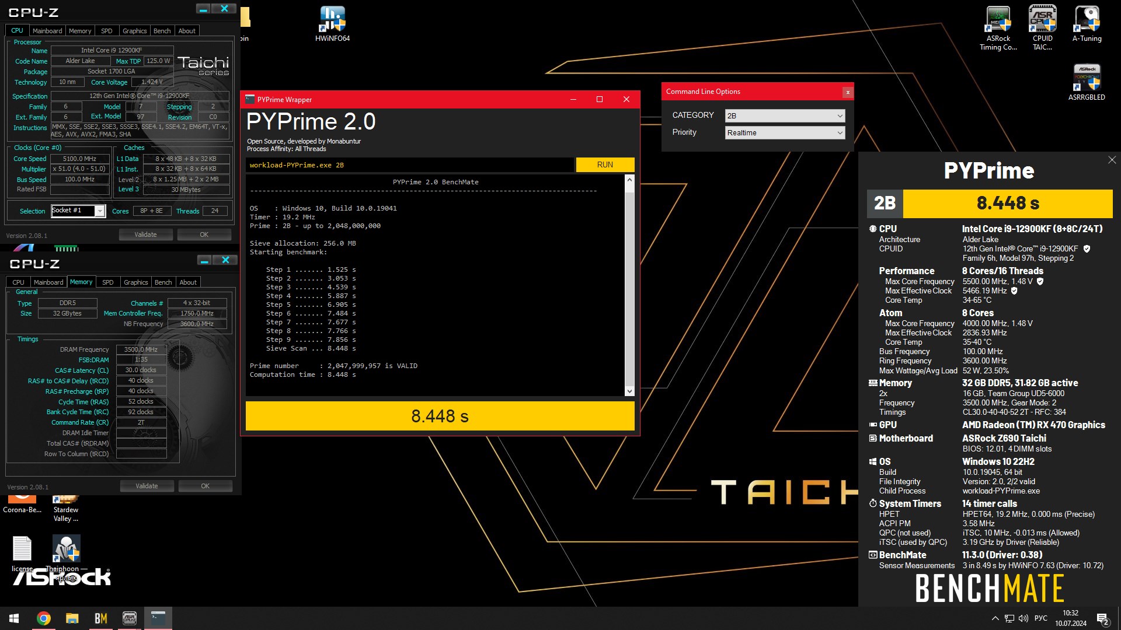
Task: Click the Windows Start button
Action: coord(14,618)
